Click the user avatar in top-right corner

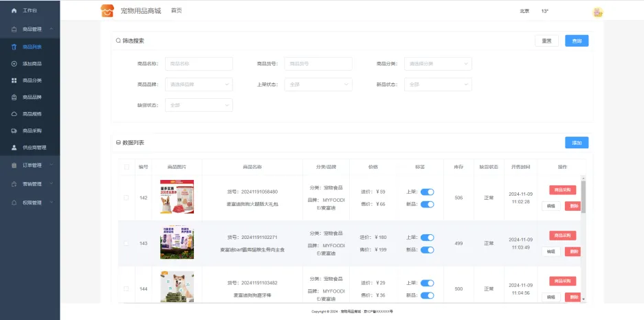tap(597, 12)
